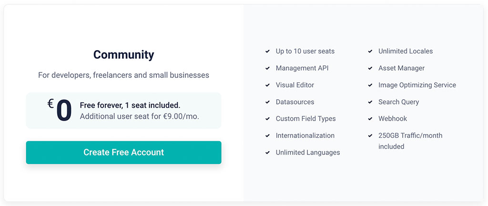Select the checkmark beside Asset Manager
The image size is (488, 206).
point(370,68)
